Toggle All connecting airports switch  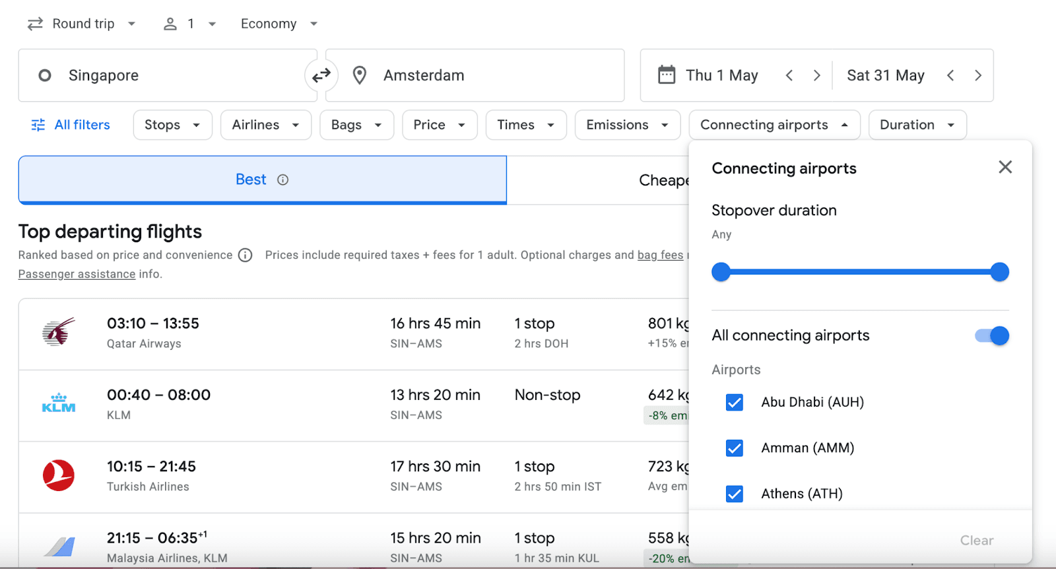click(992, 335)
